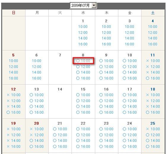Select the 10:00 slot on July 1
This screenshot has height=154, width=167.
(x=83, y=27)
